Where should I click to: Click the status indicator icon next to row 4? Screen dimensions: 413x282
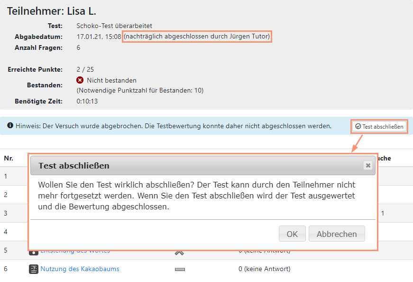pyautogui.click(x=179, y=232)
